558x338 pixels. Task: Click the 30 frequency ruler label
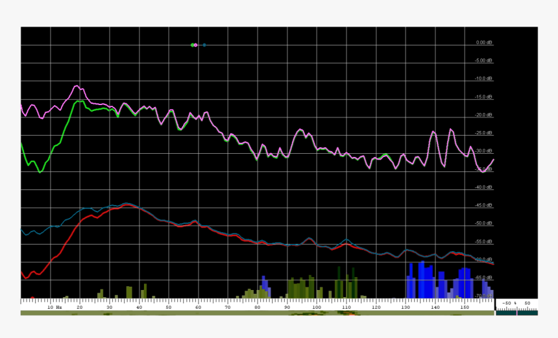[109, 307]
